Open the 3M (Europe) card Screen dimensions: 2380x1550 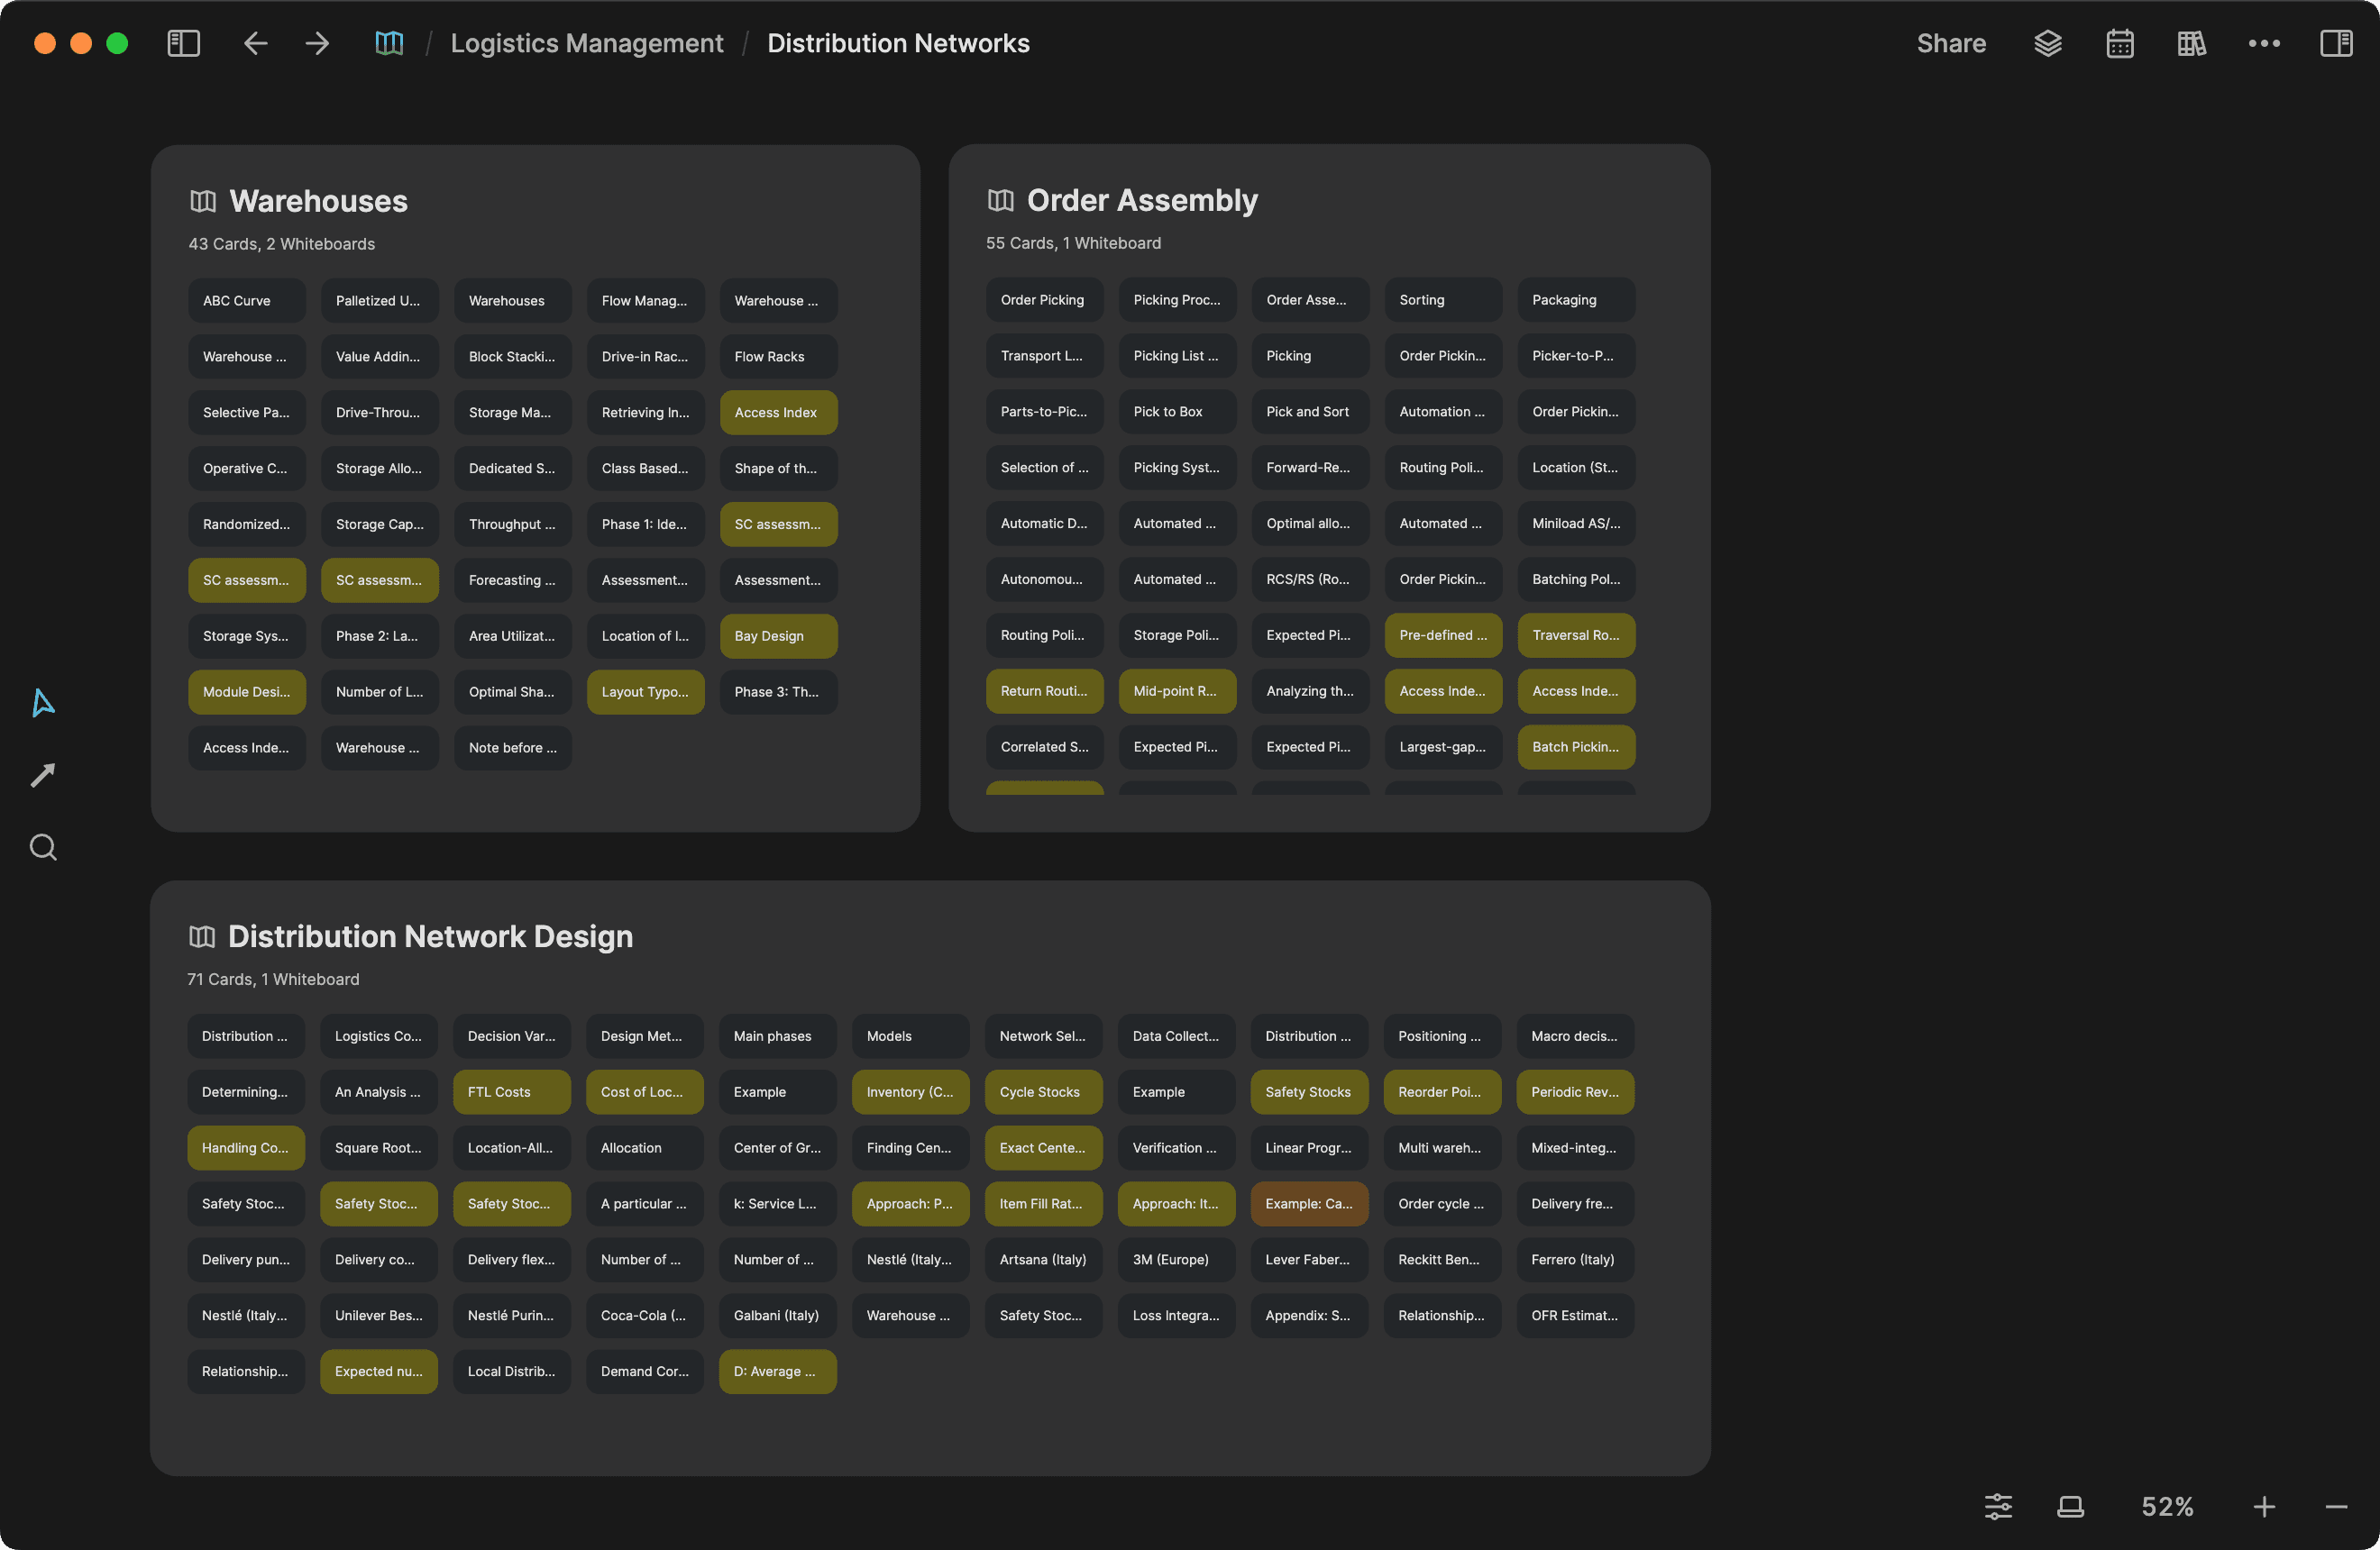pyautogui.click(x=1176, y=1260)
